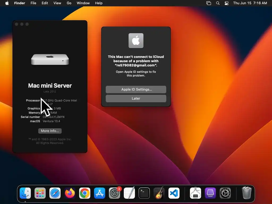Open the Window menu
272x204 pixels.
tap(83, 3)
